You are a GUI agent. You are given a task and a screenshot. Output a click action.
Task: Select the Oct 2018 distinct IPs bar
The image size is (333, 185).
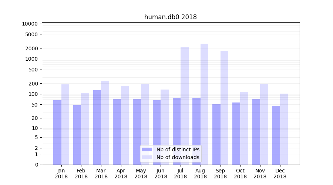coord(236,133)
